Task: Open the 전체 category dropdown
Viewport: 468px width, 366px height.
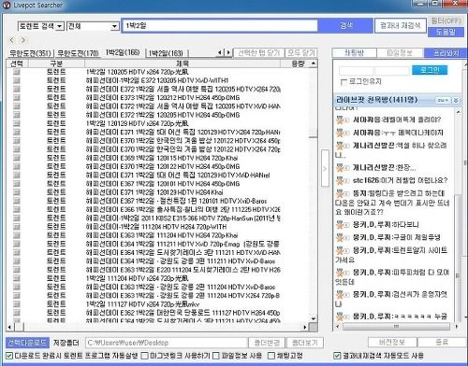Action: 114,26
